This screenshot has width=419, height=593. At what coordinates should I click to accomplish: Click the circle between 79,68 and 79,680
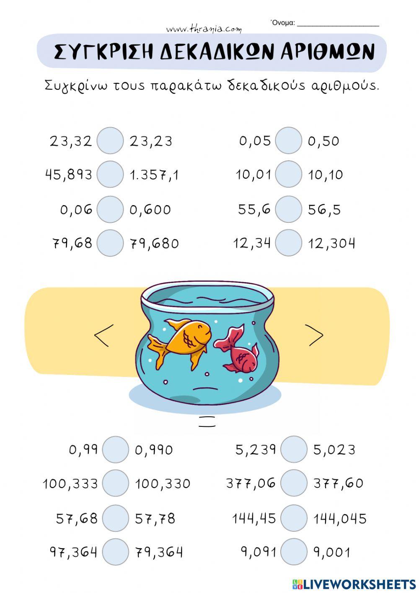[110, 243]
